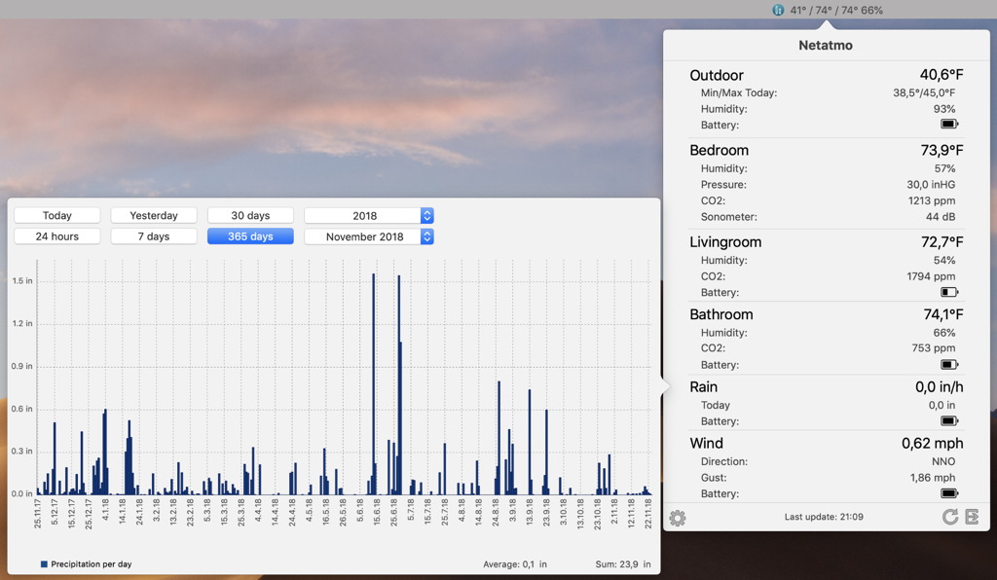Show Yesterday's precipitation chart

pos(154,215)
